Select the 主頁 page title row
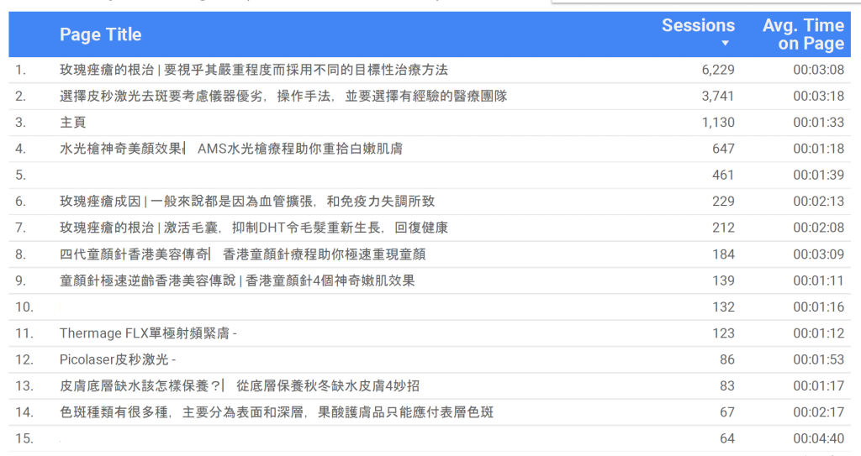This screenshot has width=861, height=456. (73, 123)
